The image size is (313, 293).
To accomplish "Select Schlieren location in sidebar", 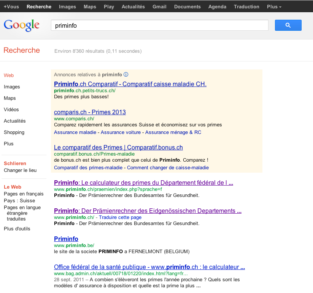I will pos(15,163).
